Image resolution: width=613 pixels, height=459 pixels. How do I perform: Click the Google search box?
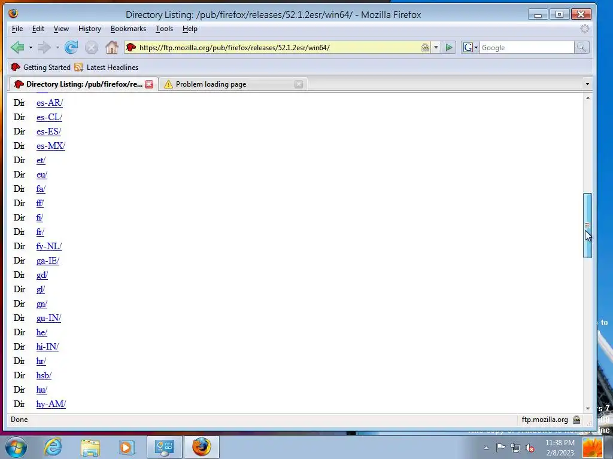[527, 48]
